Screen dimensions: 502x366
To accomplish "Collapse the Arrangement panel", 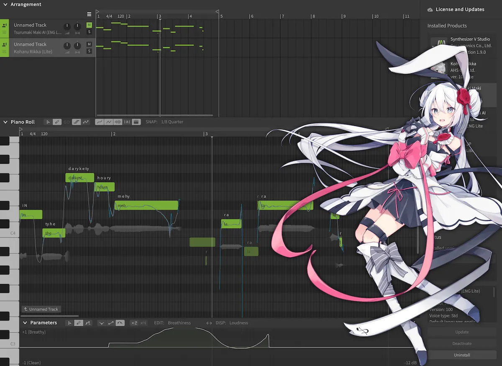I will [x=5, y=5].
